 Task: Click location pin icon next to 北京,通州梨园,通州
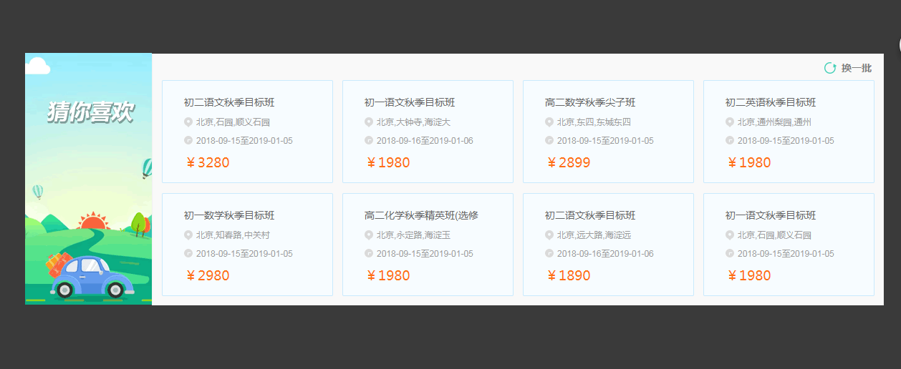(x=730, y=122)
